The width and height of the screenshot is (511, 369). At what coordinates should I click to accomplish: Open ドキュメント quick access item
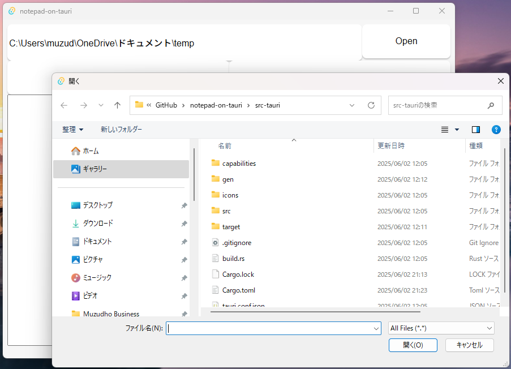pos(121,242)
